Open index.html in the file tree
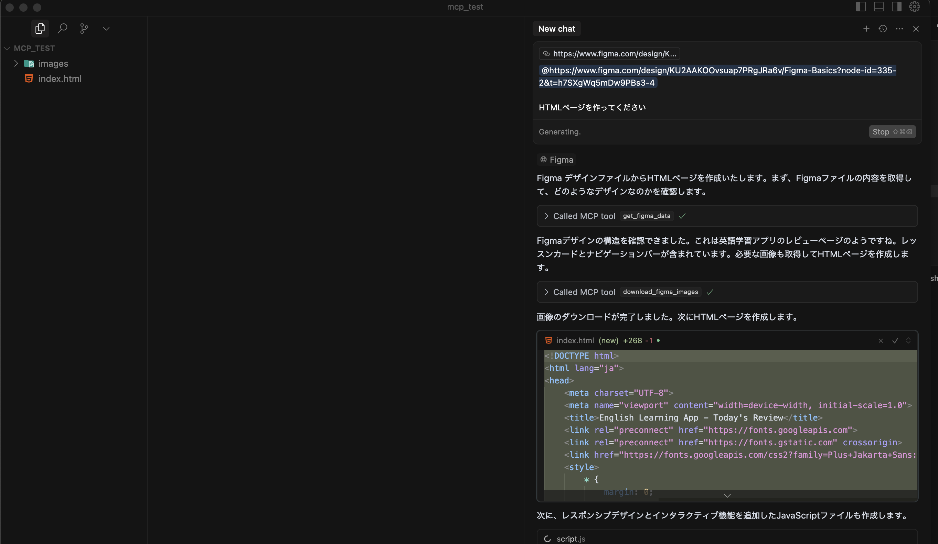 (60, 78)
